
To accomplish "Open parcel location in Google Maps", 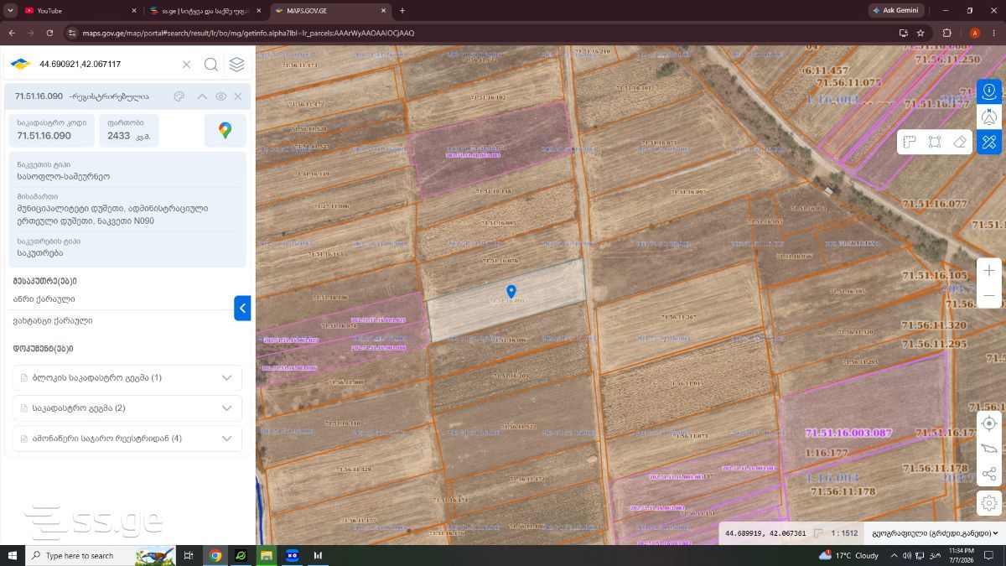I will [225, 130].
